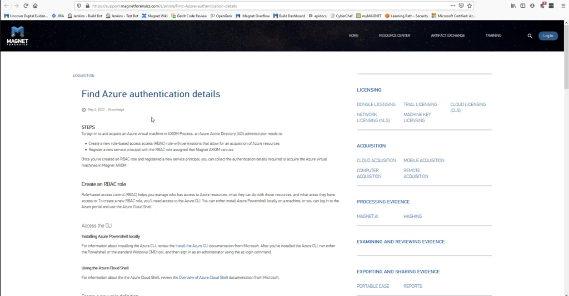
Task: Open the page actions three-dot menu
Action: [x=453, y=6]
